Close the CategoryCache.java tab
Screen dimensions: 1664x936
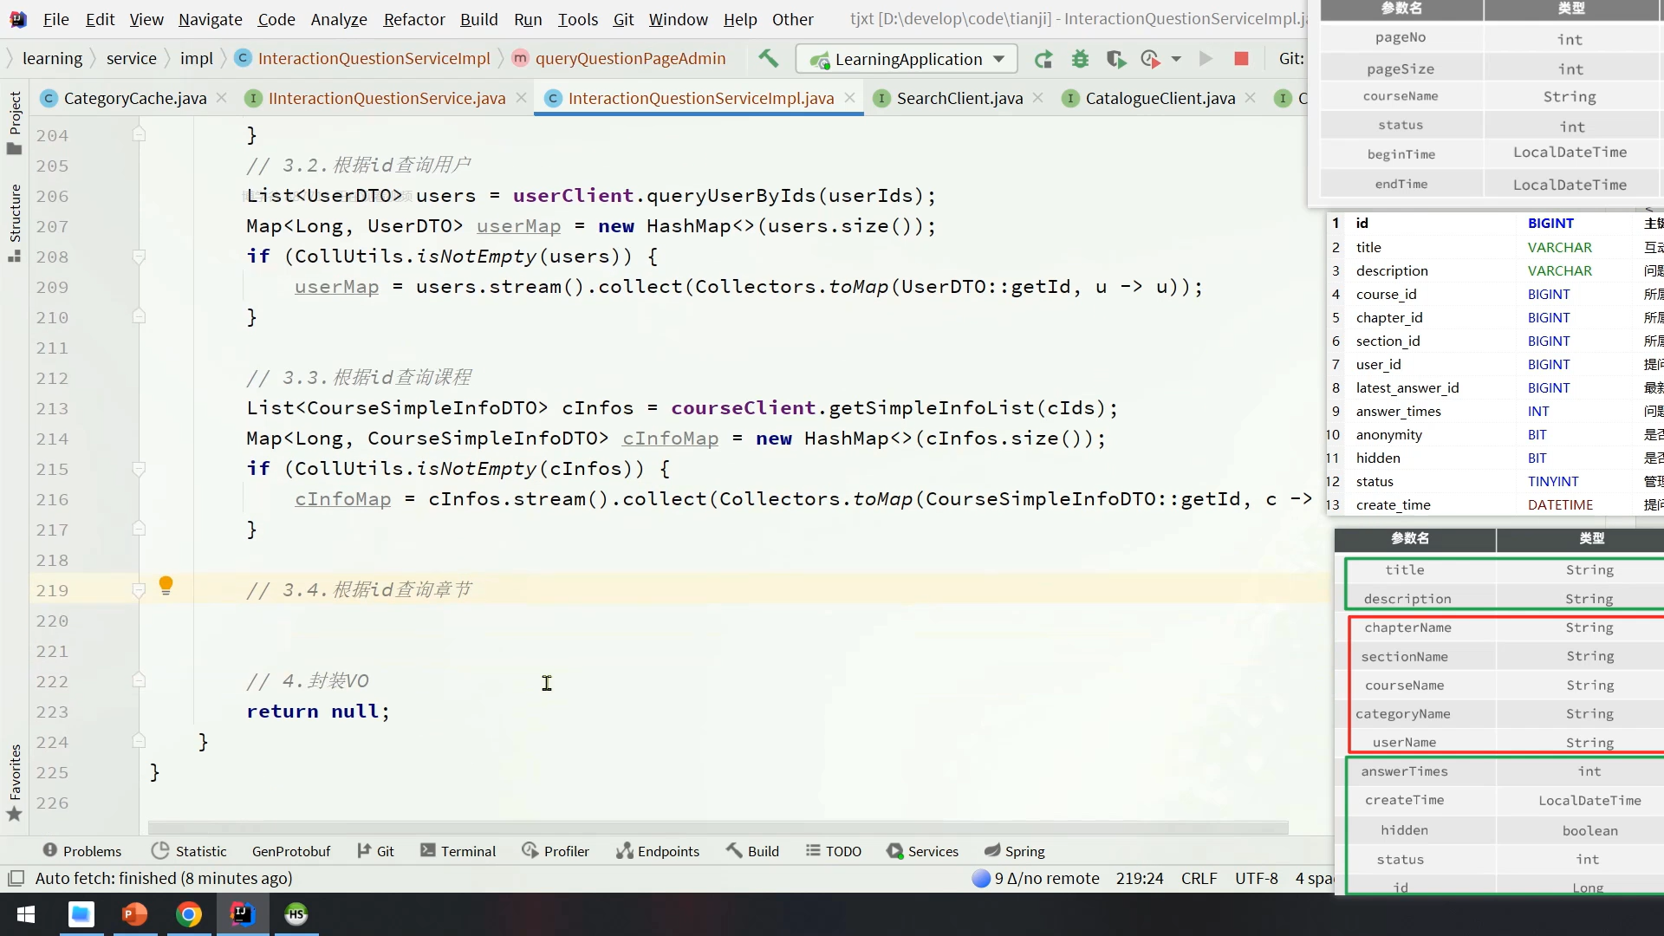coord(222,98)
